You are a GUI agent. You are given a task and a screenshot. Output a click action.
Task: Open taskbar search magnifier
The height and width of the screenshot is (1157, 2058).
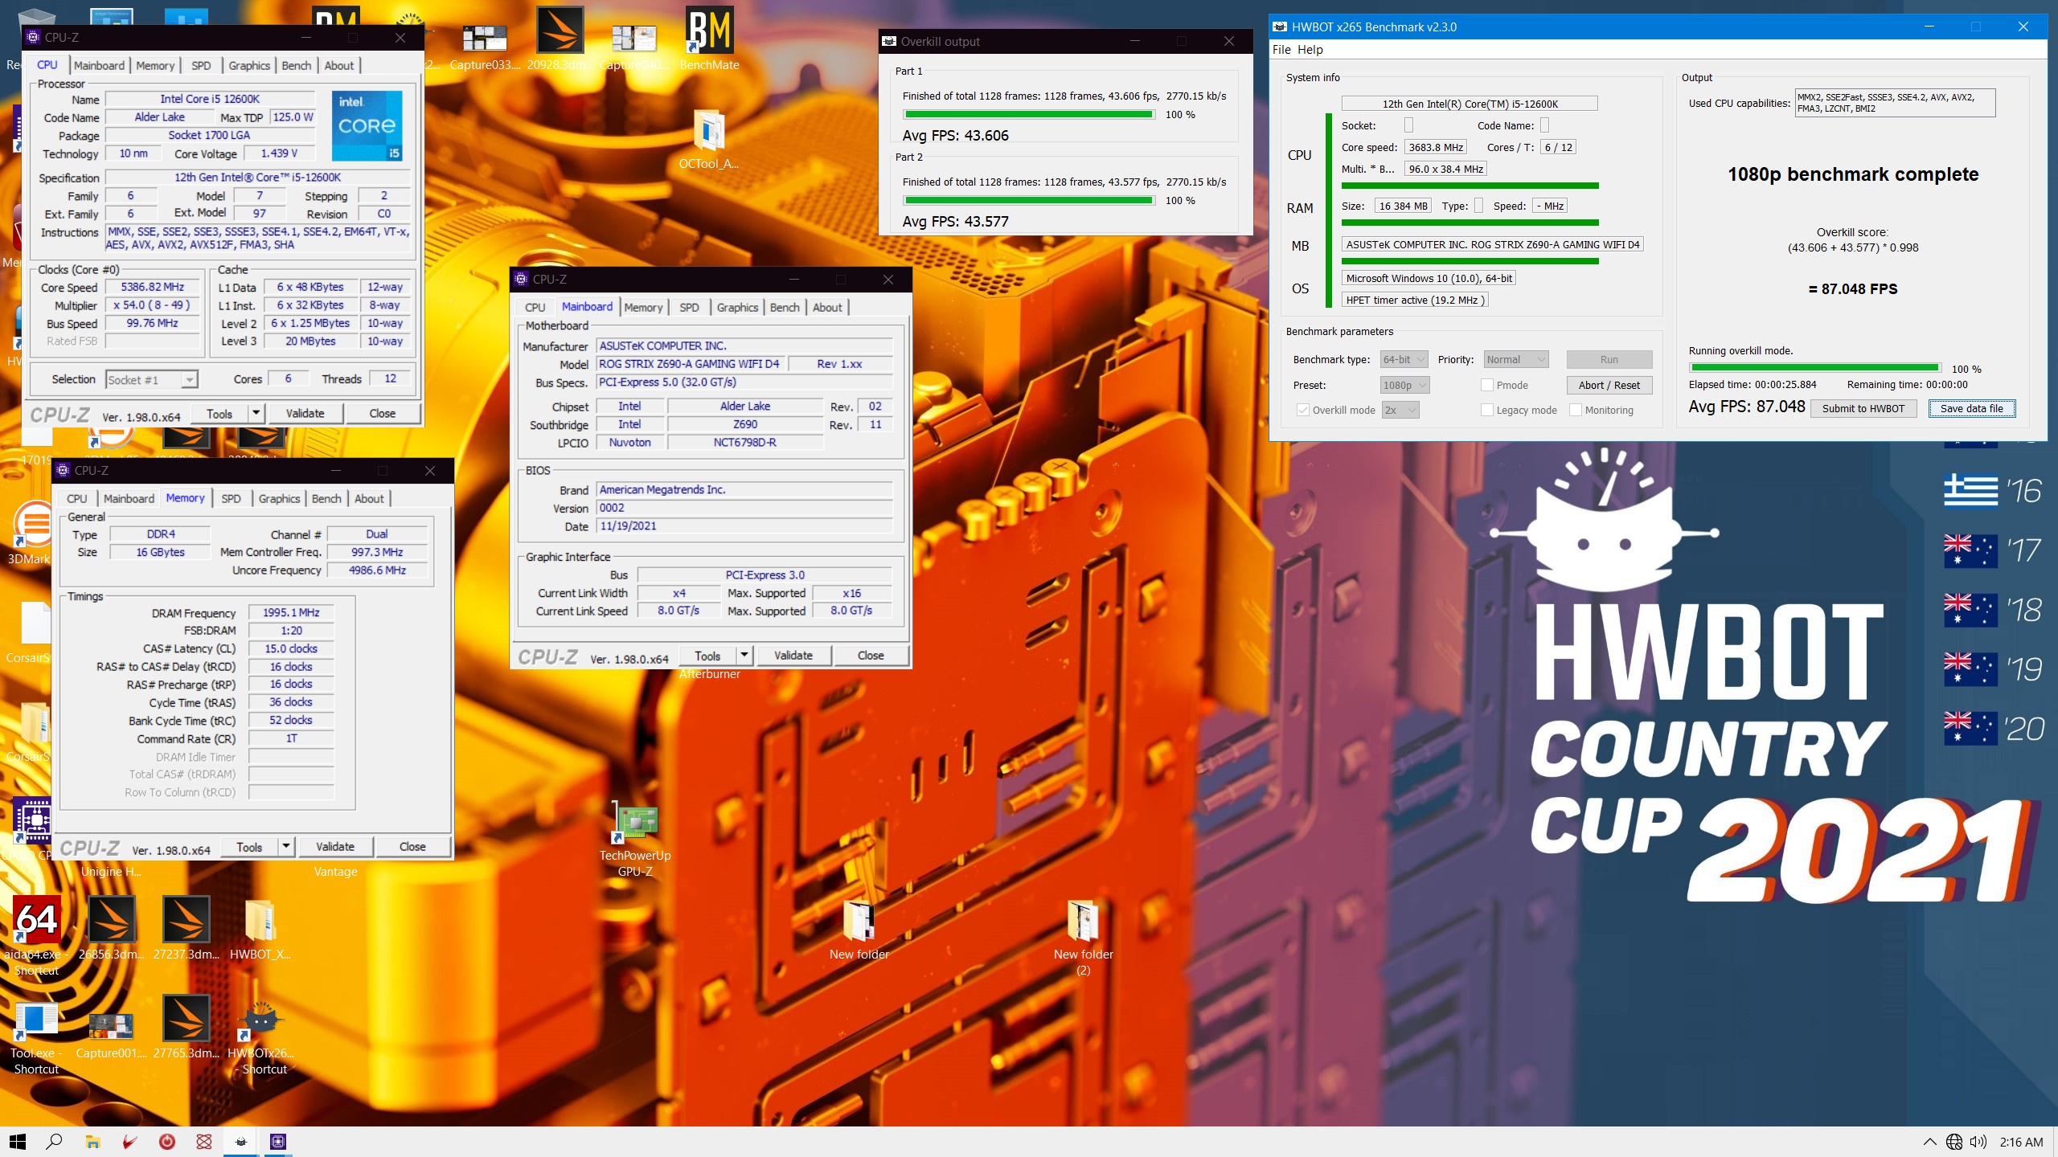coord(55,1141)
